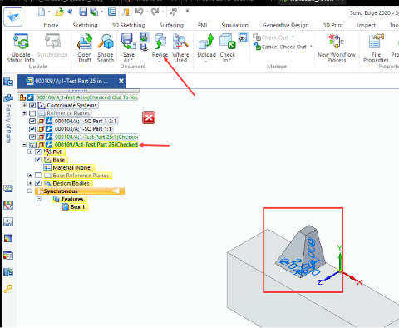Switch to the Sketching ribbon tab
Screen dimensions: 399x328
pos(85,25)
